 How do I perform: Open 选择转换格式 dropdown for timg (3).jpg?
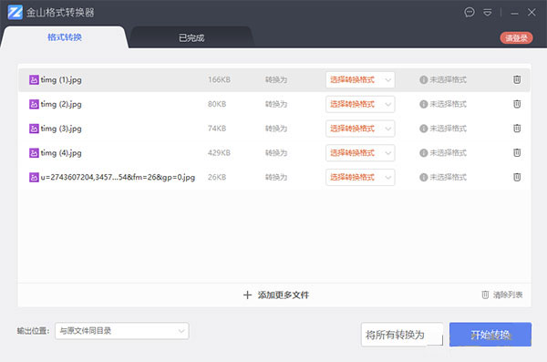[x=360, y=129]
